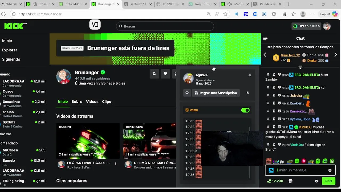Image resolution: width=341 pixels, height=192 pixels.
Task: Click the green Chat send button
Action: [328, 181]
